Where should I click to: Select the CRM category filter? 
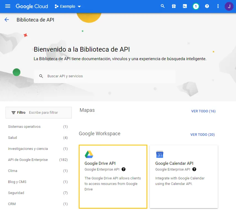pyautogui.click(x=38, y=204)
